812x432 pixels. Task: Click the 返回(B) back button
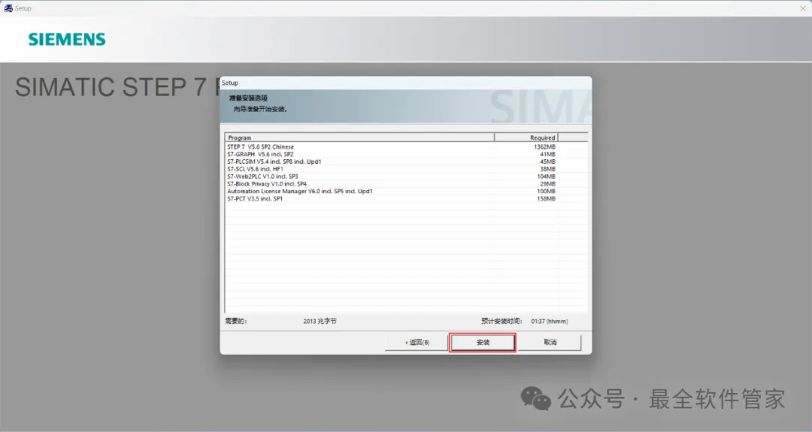coord(417,343)
